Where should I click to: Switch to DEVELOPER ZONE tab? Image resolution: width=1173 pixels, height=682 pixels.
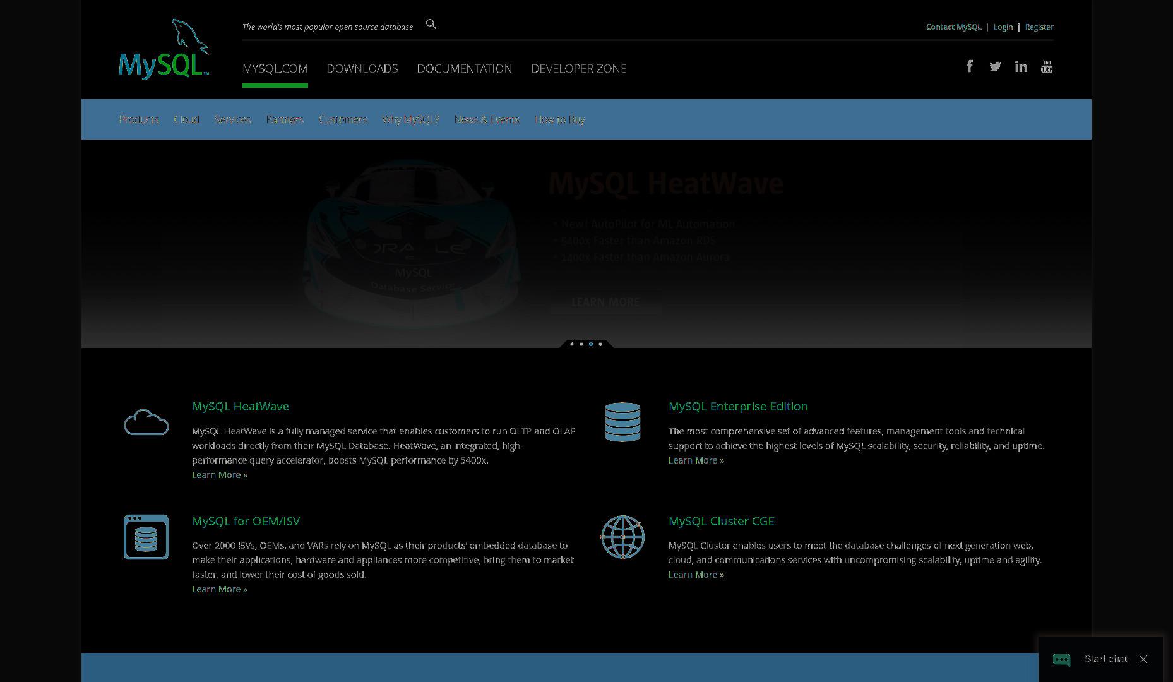[x=579, y=68]
